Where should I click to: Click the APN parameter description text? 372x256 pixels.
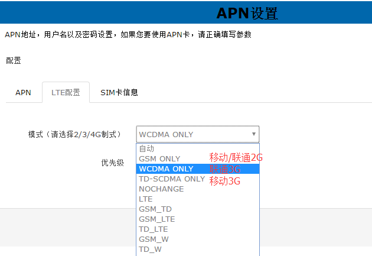click(128, 34)
